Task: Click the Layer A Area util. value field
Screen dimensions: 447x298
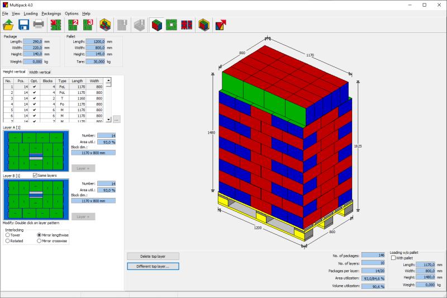Action: pyautogui.click(x=106, y=142)
